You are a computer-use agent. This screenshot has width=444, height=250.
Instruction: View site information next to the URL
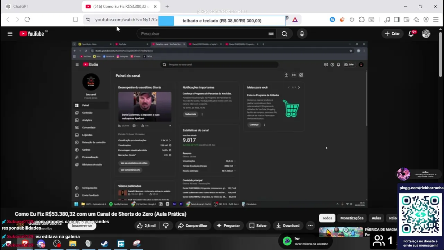[x=88, y=20]
